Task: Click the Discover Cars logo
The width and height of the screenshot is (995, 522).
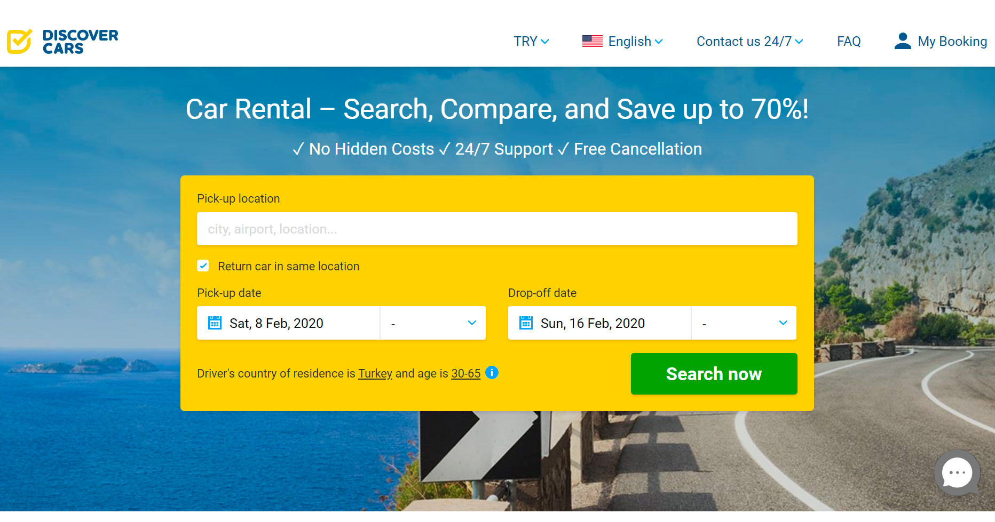Action: [x=62, y=42]
